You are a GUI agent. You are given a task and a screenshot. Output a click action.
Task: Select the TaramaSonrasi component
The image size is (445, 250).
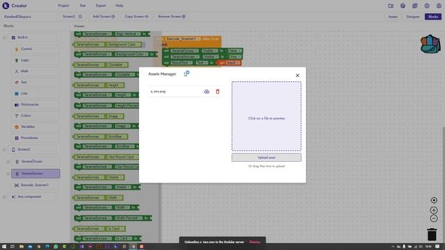35,174
